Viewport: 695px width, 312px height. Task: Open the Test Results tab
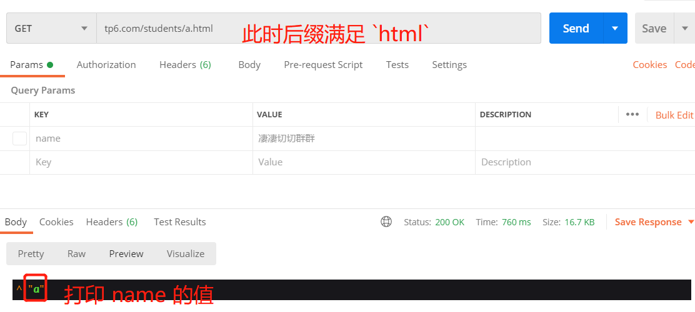(x=180, y=222)
